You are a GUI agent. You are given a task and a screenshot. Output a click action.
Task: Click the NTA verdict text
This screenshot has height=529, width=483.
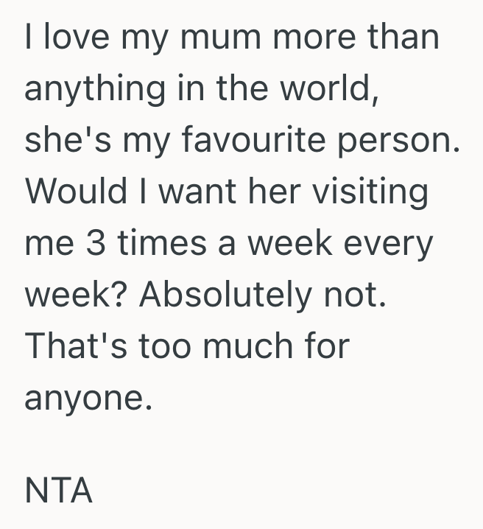[x=58, y=491]
